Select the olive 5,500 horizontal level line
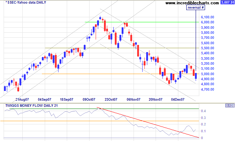This screenshot has width=235, height=142. click(x=122, y=48)
